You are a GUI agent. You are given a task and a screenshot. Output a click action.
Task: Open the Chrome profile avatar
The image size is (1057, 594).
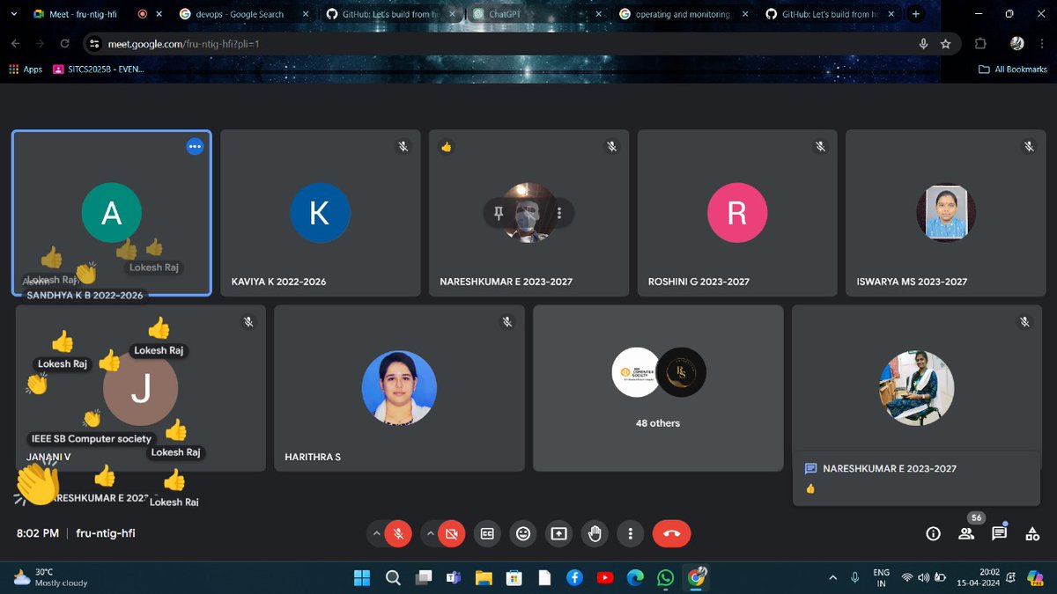click(1017, 43)
